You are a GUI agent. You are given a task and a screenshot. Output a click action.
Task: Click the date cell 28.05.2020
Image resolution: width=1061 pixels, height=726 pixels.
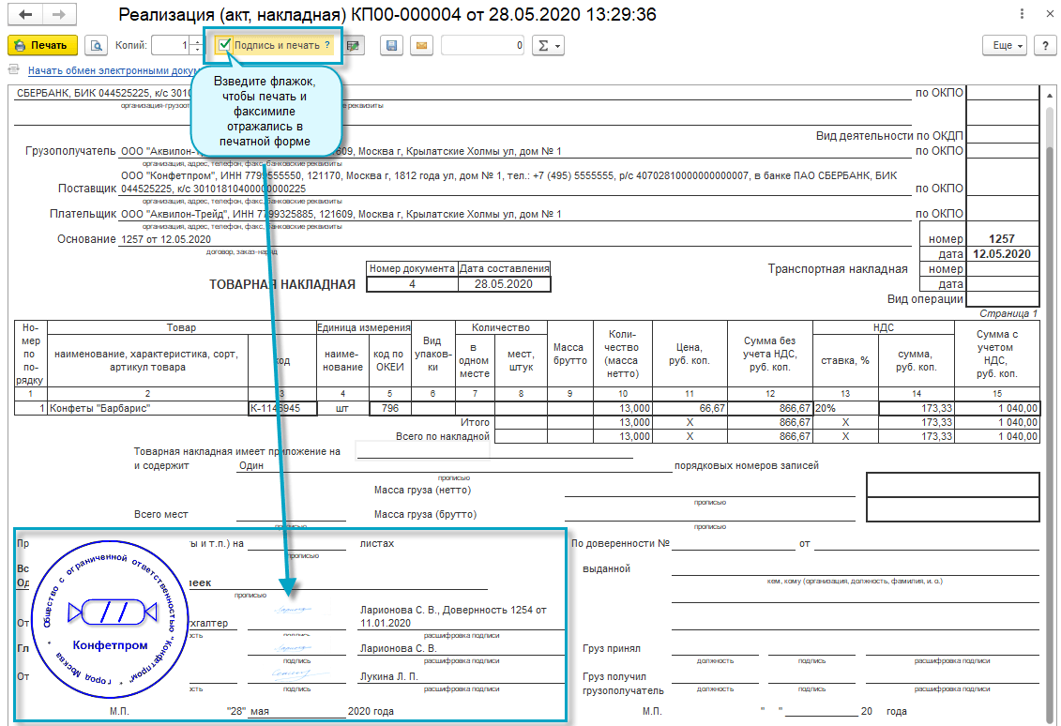(504, 284)
